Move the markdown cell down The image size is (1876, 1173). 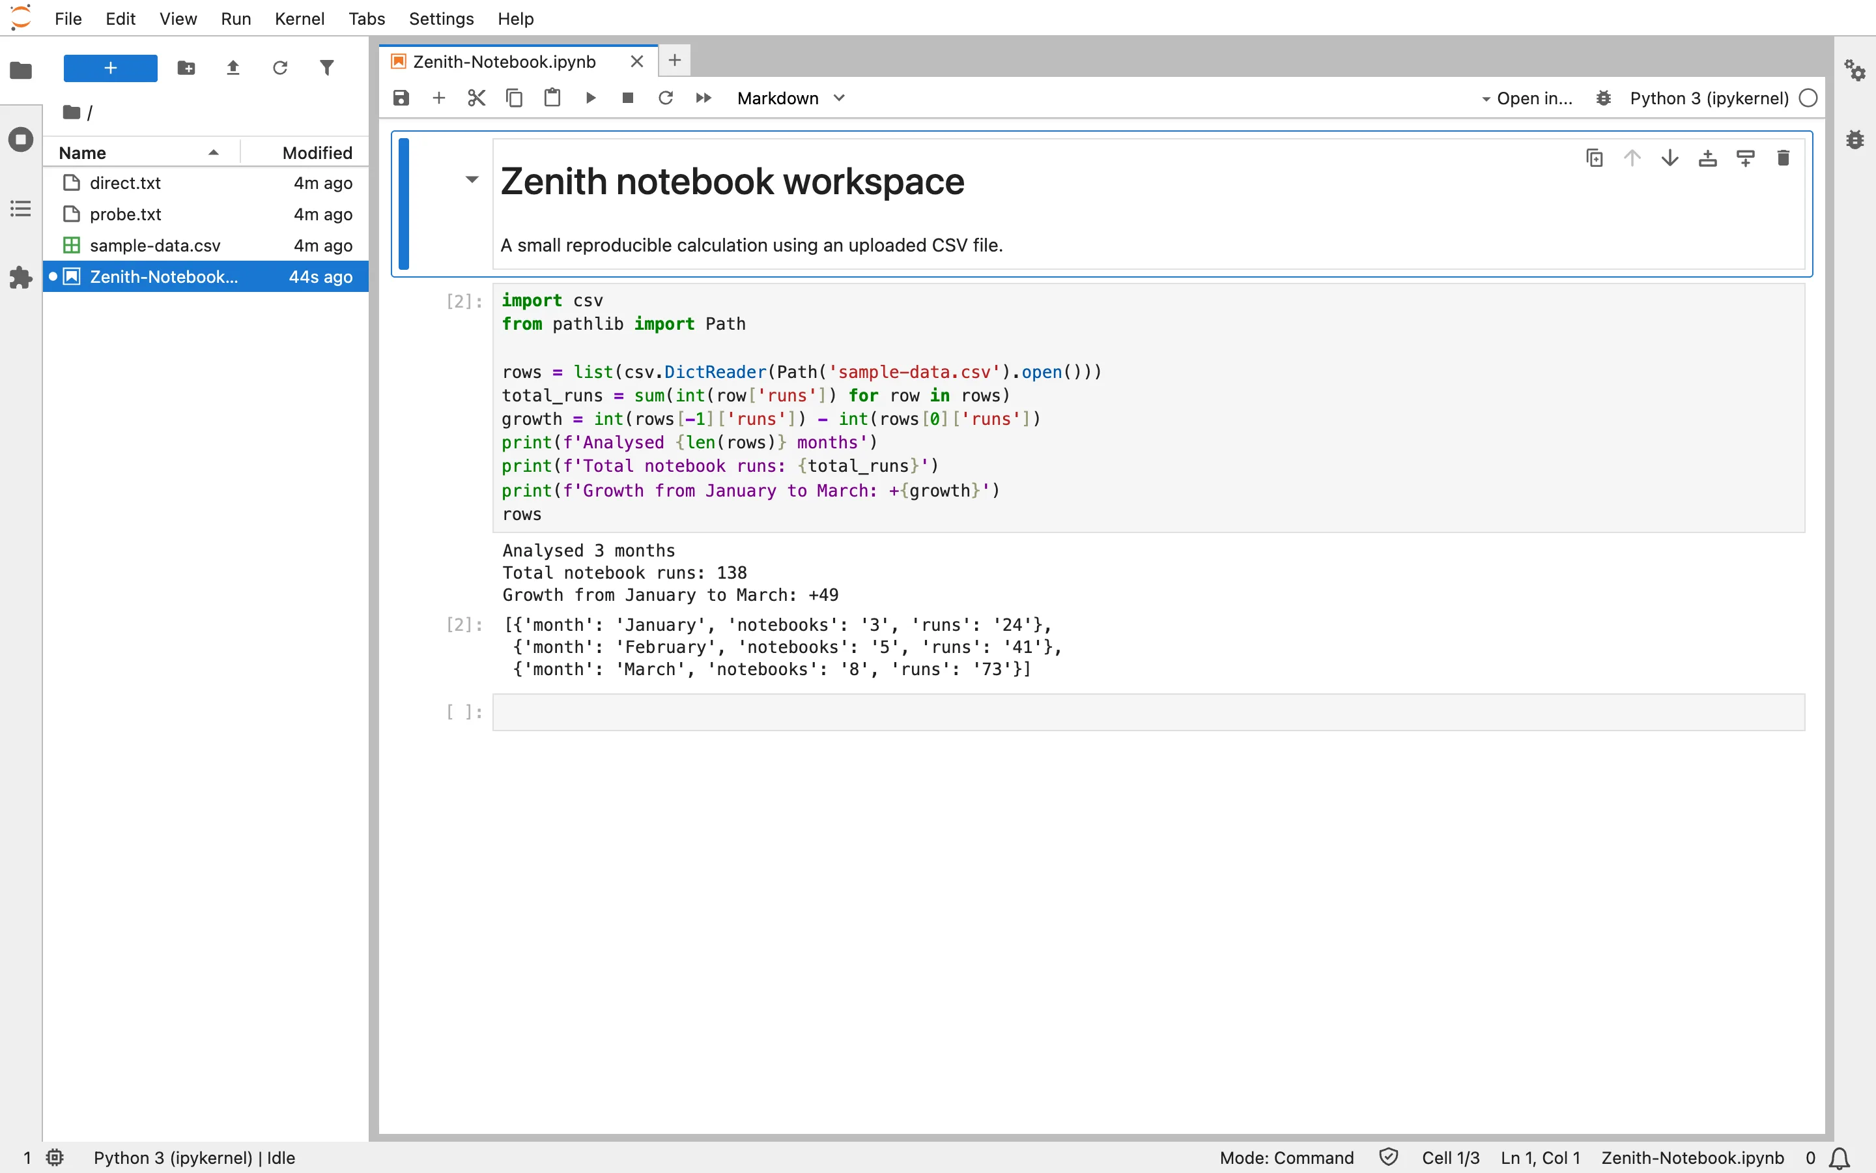click(1670, 158)
